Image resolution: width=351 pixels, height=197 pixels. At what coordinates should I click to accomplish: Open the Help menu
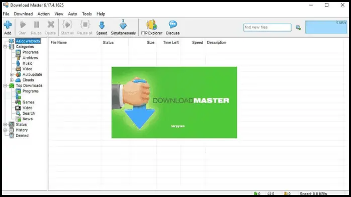[101, 14]
